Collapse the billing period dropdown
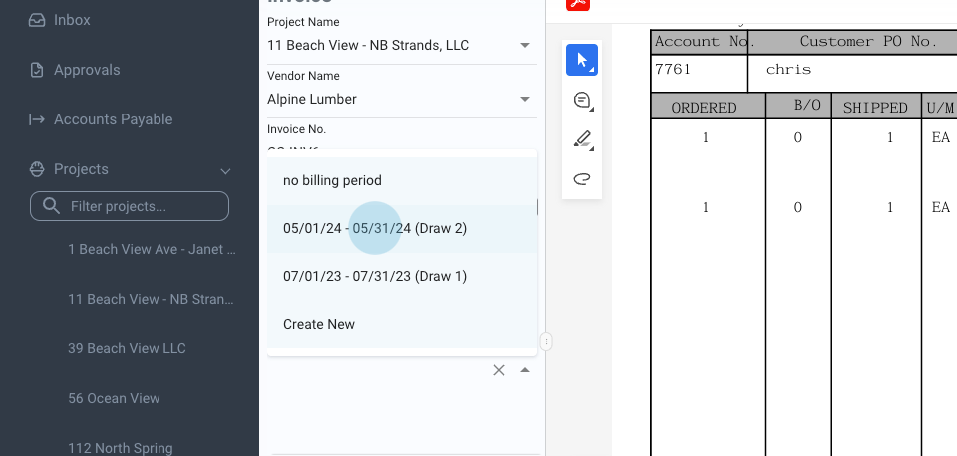957x456 pixels. (525, 370)
